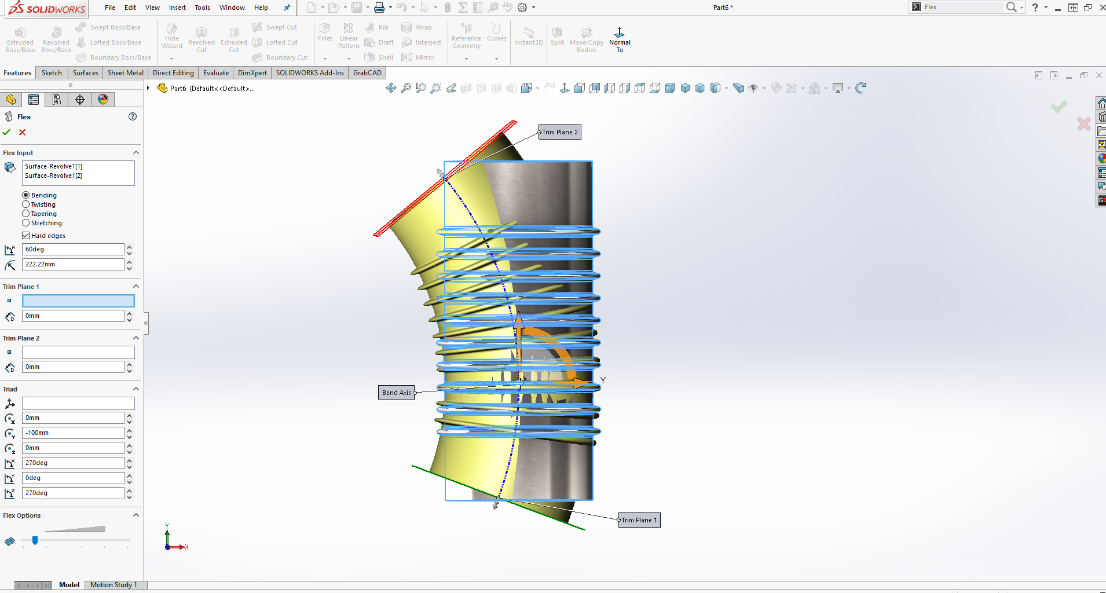
Task: Click the Hide/Show Items eye icon
Action: tap(753, 88)
